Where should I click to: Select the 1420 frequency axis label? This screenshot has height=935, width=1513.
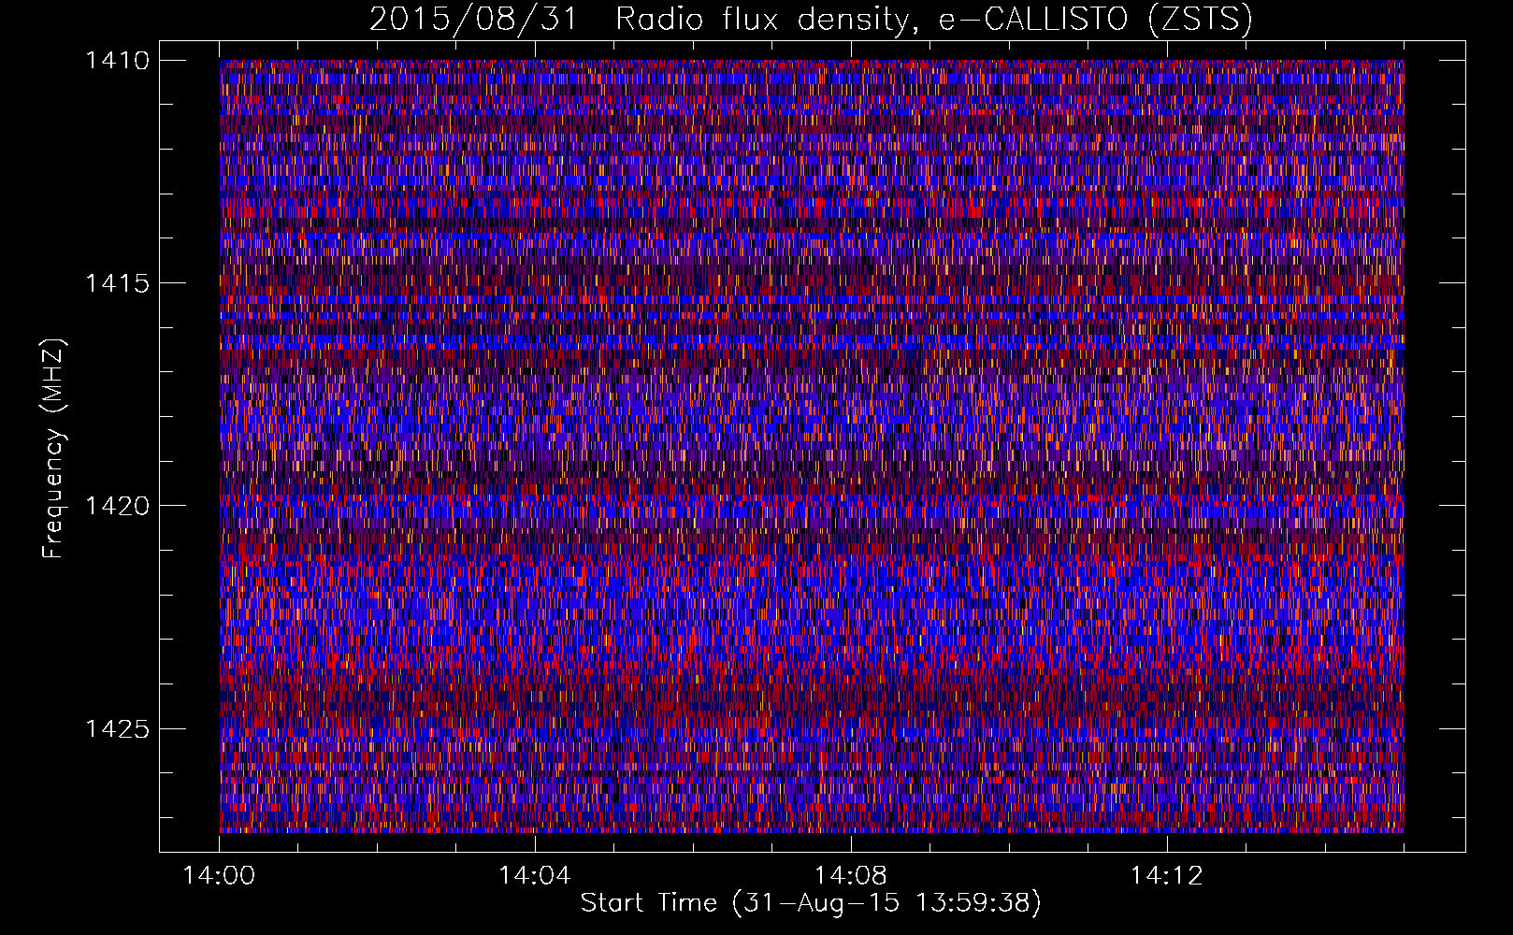pos(117,506)
